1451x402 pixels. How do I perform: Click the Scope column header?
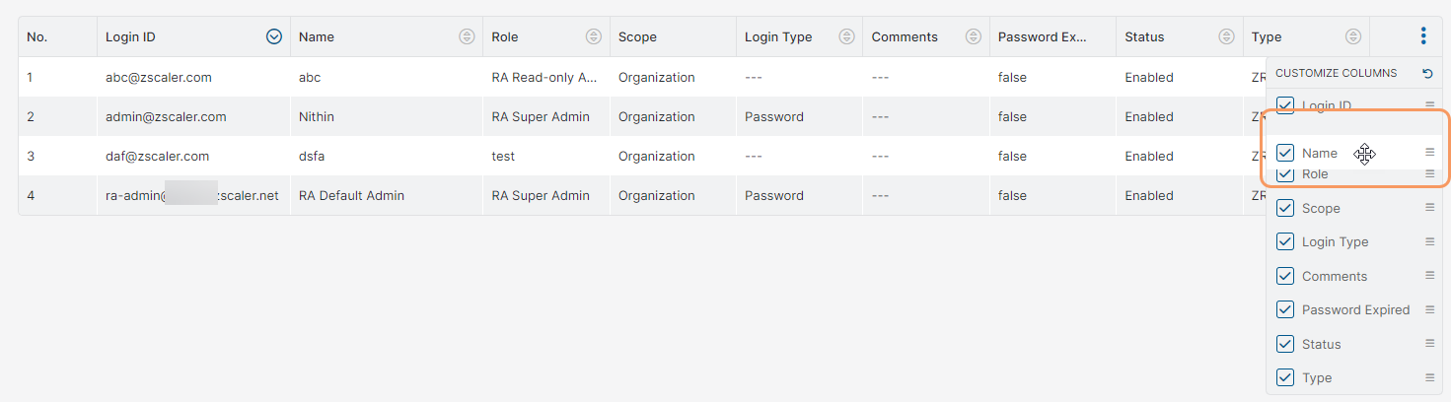pos(637,37)
